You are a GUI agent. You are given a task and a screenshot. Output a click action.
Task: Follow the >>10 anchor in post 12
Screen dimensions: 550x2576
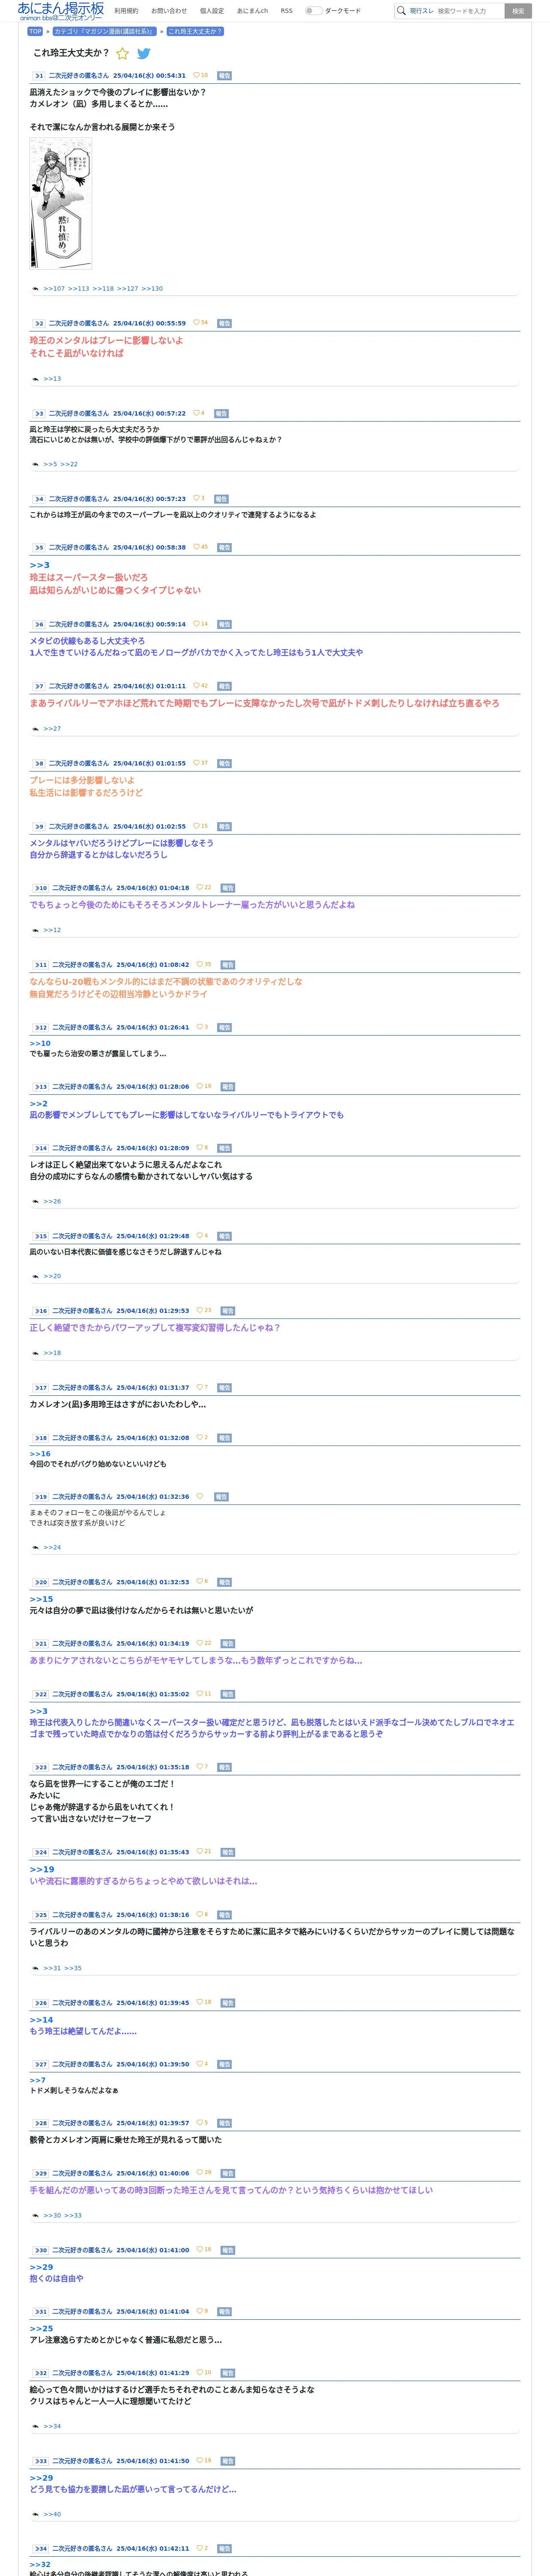tap(40, 1044)
